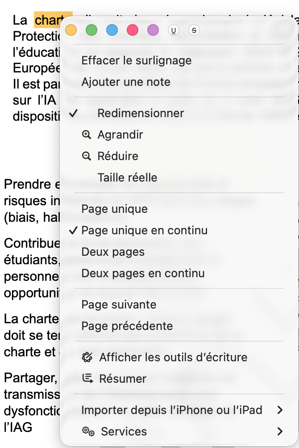The image size is (299, 448).
Task: Choose the green highlight color
Action: [91, 30]
